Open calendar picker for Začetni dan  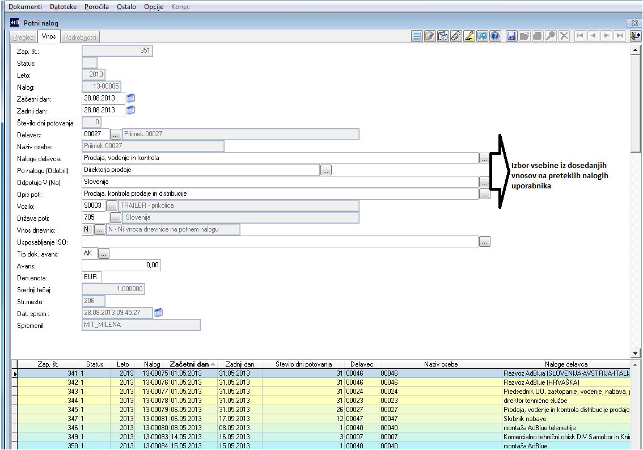(x=130, y=98)
